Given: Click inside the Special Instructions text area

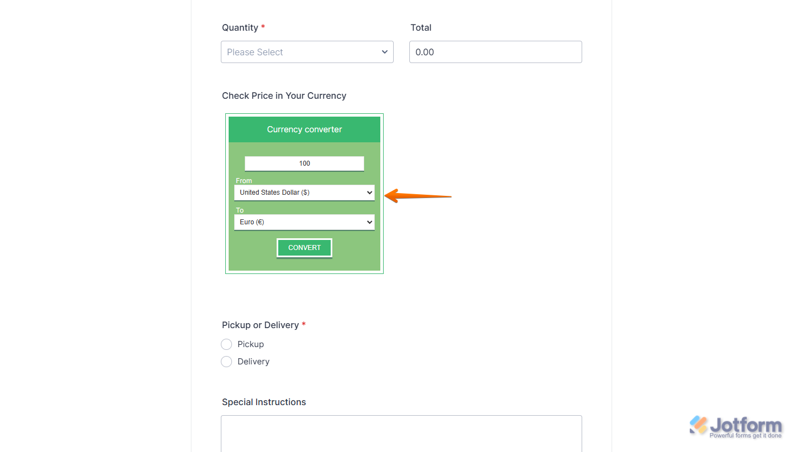Looking at the screenshot, I should click(x=401, y=435).
